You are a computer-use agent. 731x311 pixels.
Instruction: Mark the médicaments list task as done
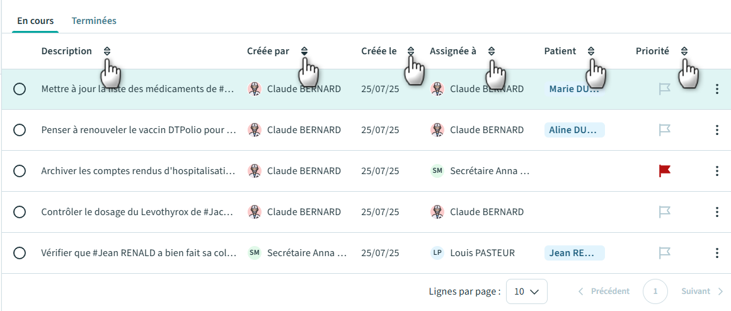point(20,89)
